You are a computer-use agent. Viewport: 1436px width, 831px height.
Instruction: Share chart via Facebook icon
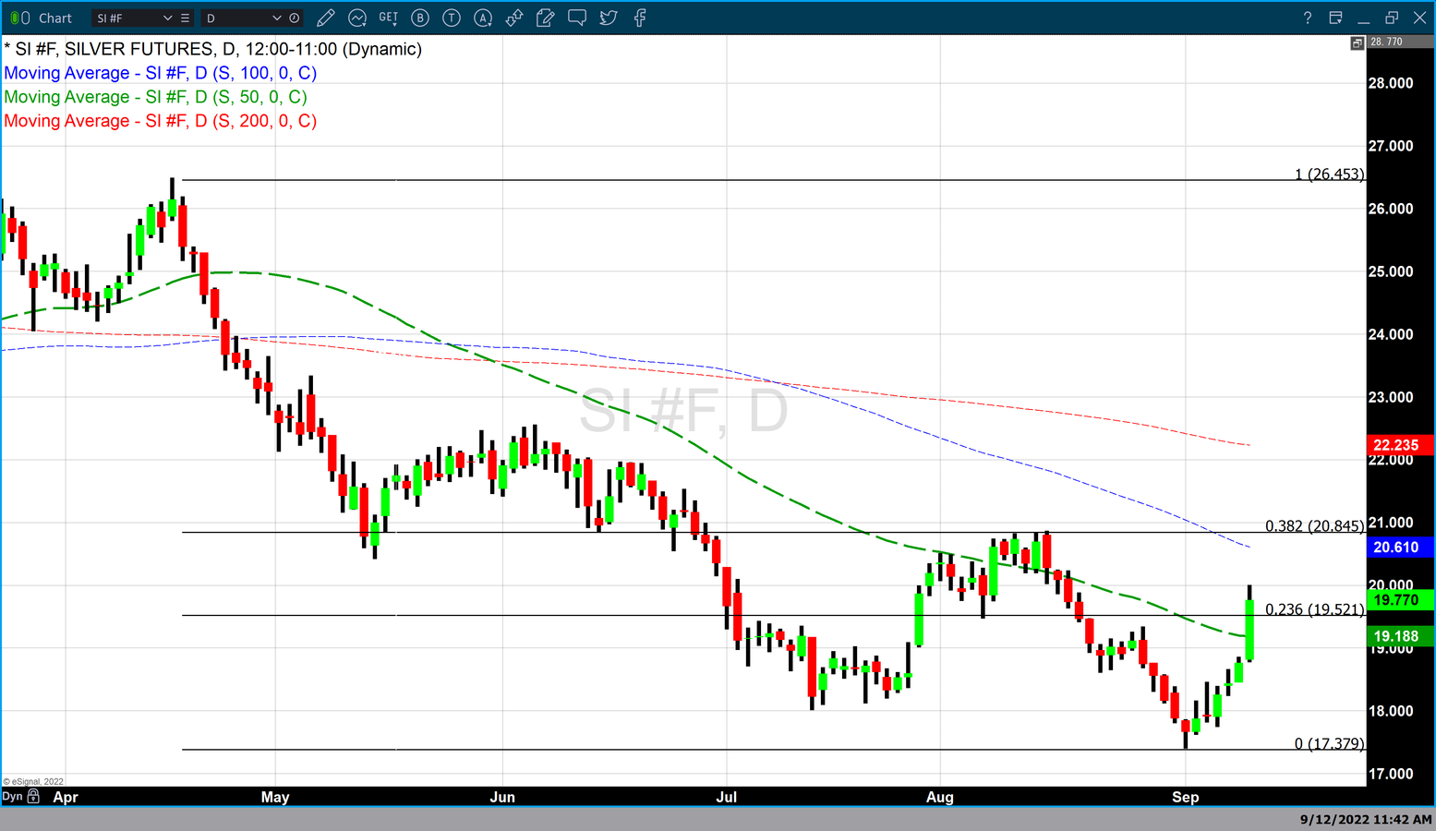click(640, 18)
